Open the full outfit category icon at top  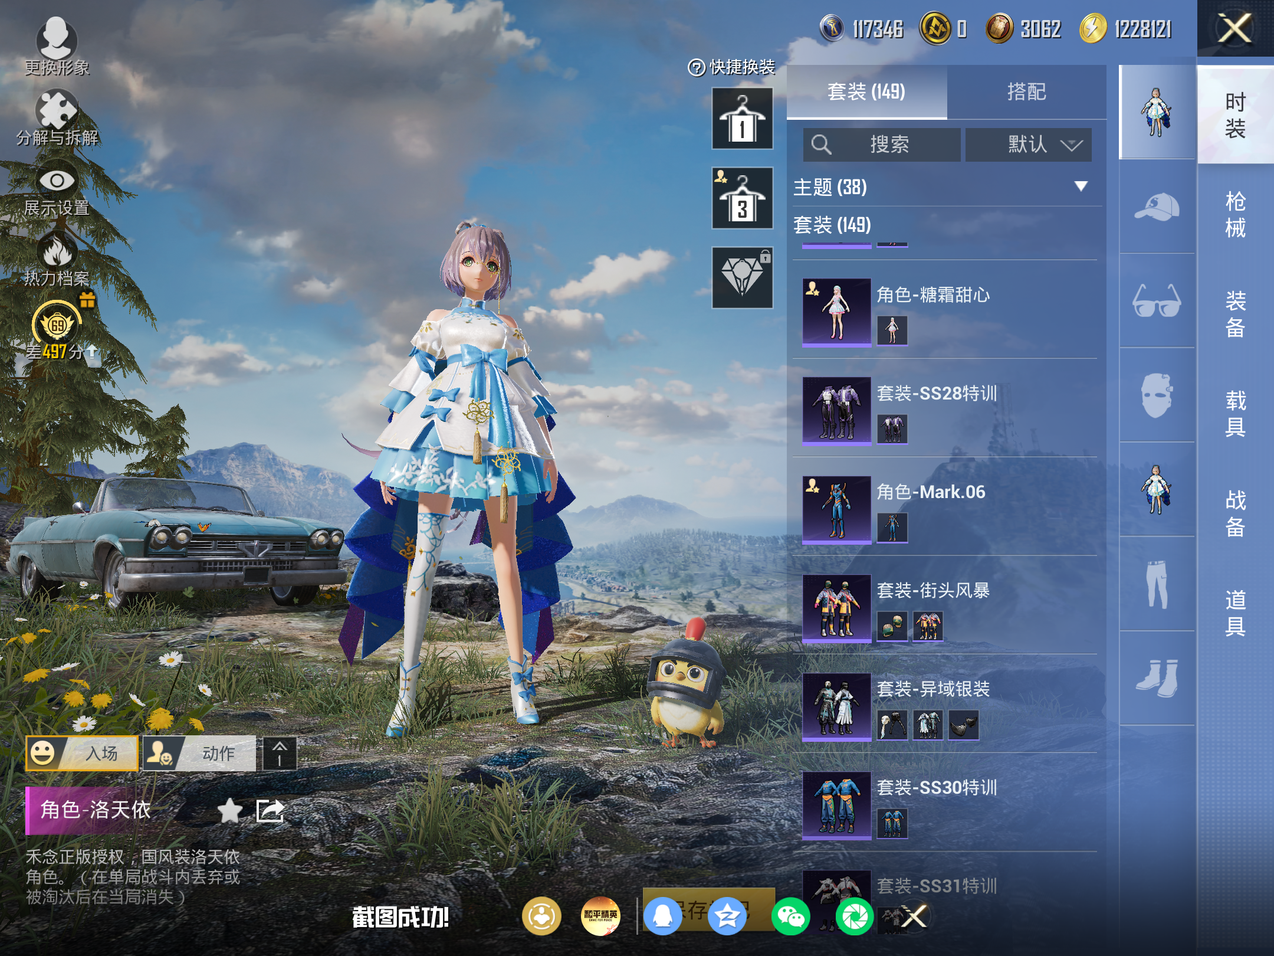(x=1157, y=112)
